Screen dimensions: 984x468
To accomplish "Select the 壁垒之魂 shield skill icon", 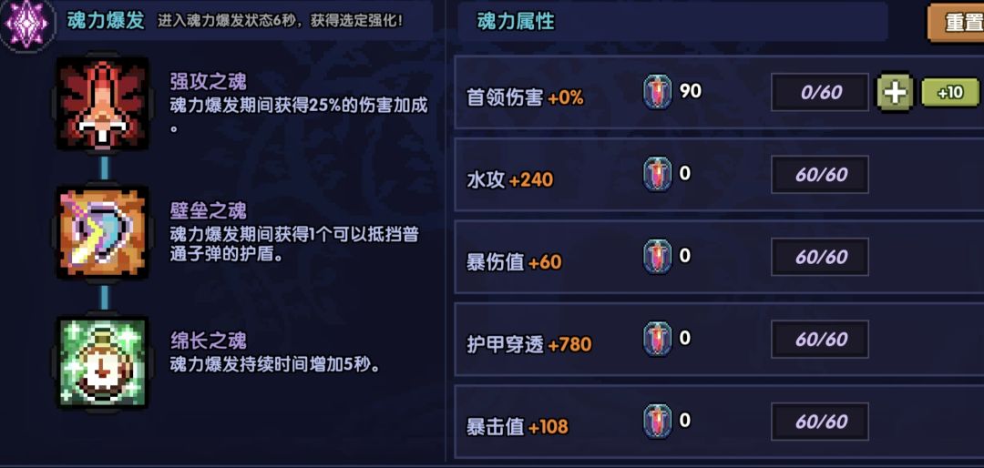I will (102, 234).
